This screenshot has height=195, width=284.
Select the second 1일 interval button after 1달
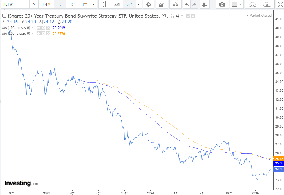(85, 4)
